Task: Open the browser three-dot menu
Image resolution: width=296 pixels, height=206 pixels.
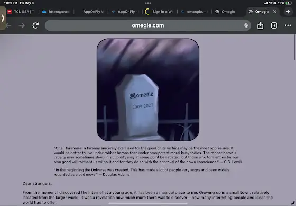Action: click(x=288, y=25)
